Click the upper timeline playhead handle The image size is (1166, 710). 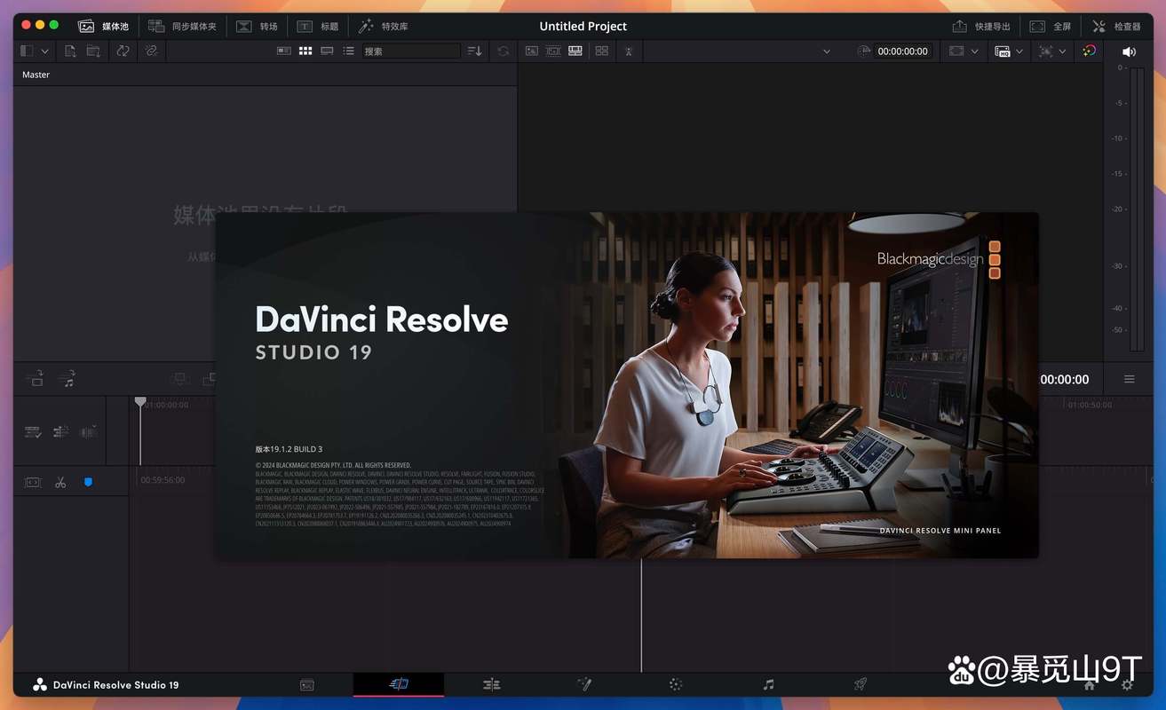(x=140, y=402)
